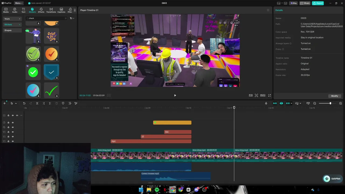Fit the timeline to the window
Image resolution: width=345 pixels, height=194 pixels.
click(x=308, y=103)
